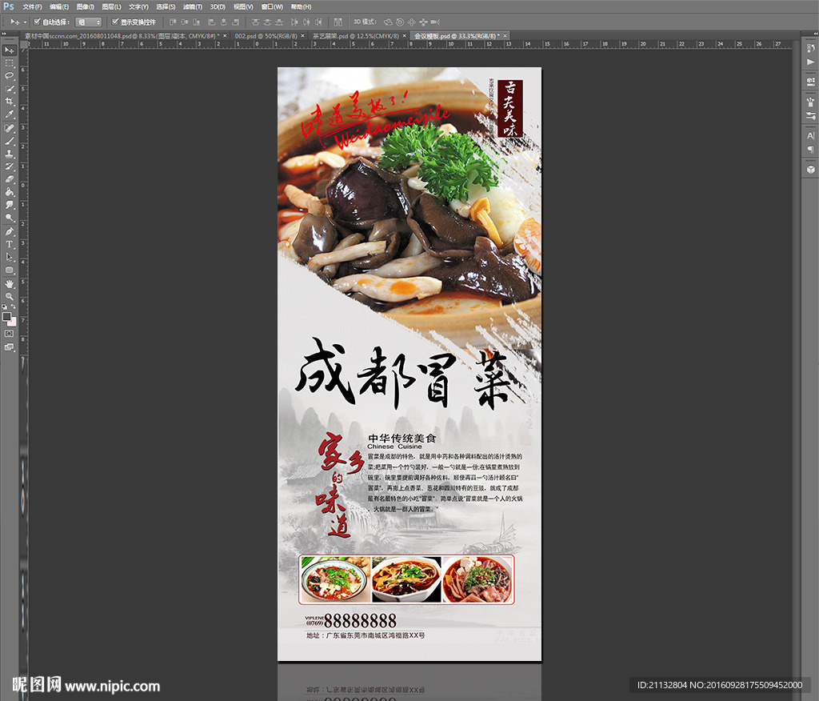Open the 选择(S) menu
The image size is (819, 701).
point(166,6)
